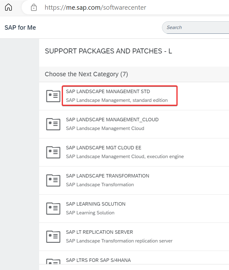
Task: Open SAP LT REPLICATION SERVER category
Action: (x=100, y=232)
